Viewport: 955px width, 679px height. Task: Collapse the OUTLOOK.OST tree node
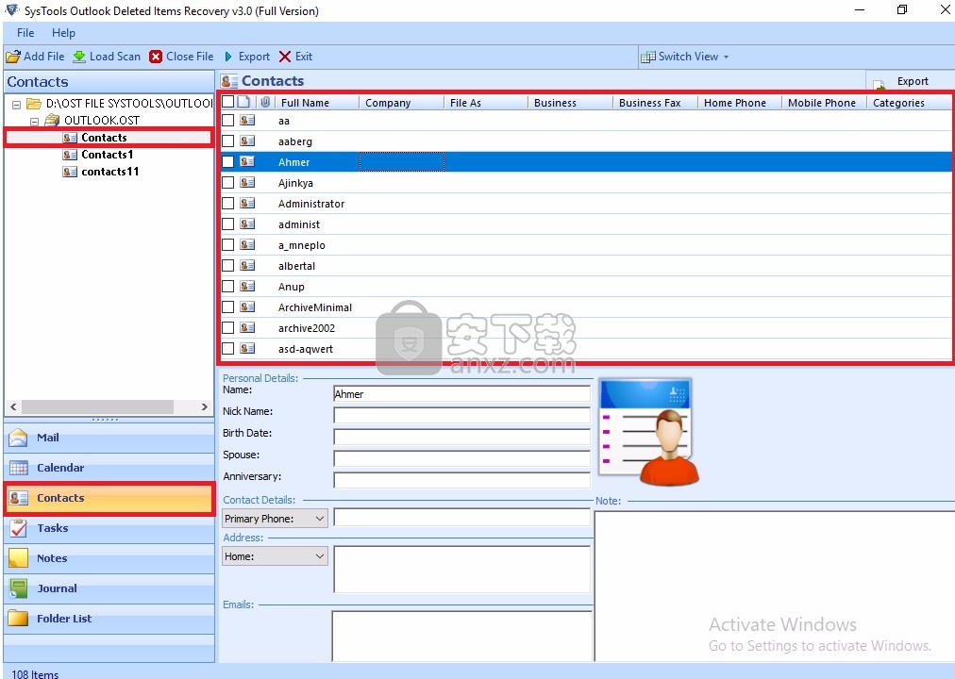coord(35,121)
